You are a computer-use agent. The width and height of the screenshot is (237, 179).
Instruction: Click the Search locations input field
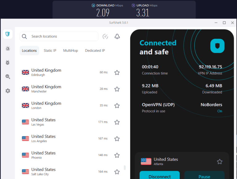pyautogui.click(x=63, y=37)
